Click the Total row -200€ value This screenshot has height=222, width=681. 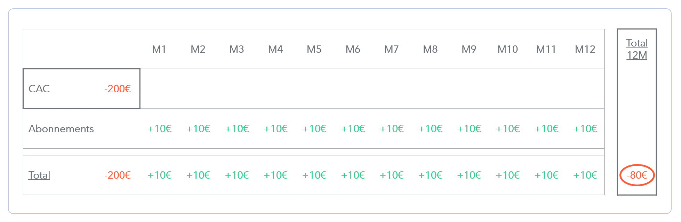tap(118, 175)
